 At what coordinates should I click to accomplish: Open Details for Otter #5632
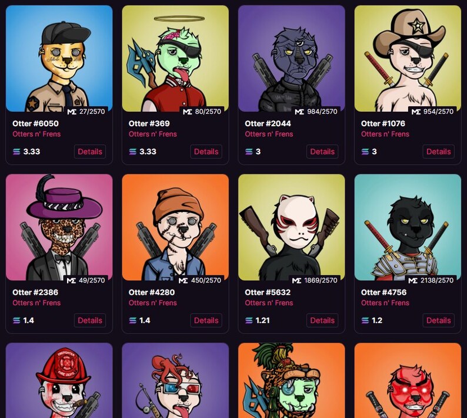pyautogui.click(x=322, y=321)
